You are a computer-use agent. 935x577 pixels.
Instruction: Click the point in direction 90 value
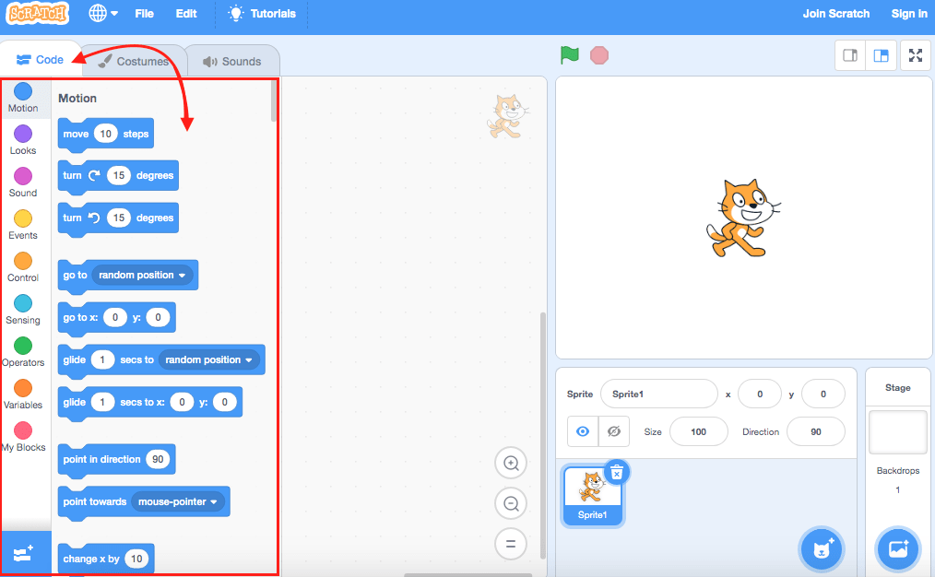[x=158, y=459]
